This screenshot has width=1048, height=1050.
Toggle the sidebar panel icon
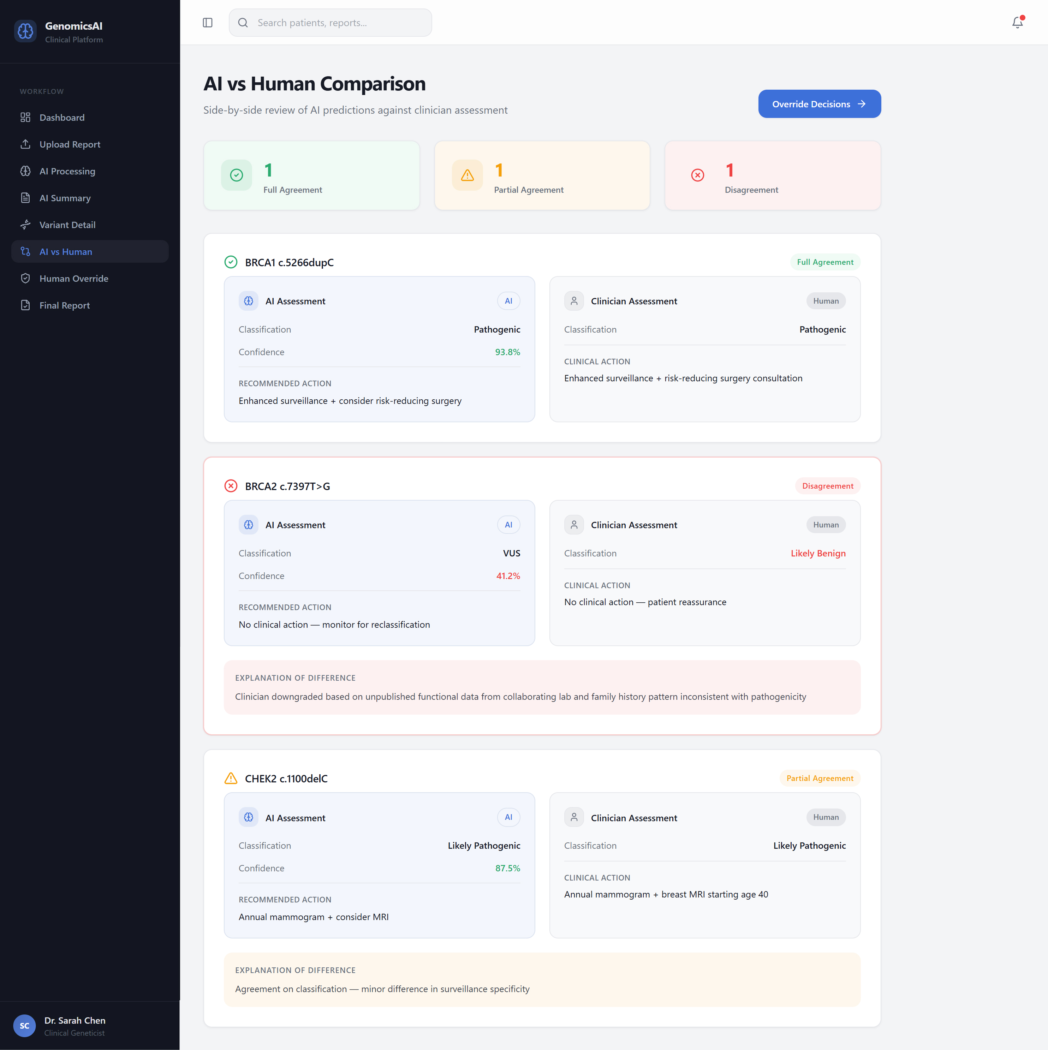pyautogui.click(x=208, y=23)
